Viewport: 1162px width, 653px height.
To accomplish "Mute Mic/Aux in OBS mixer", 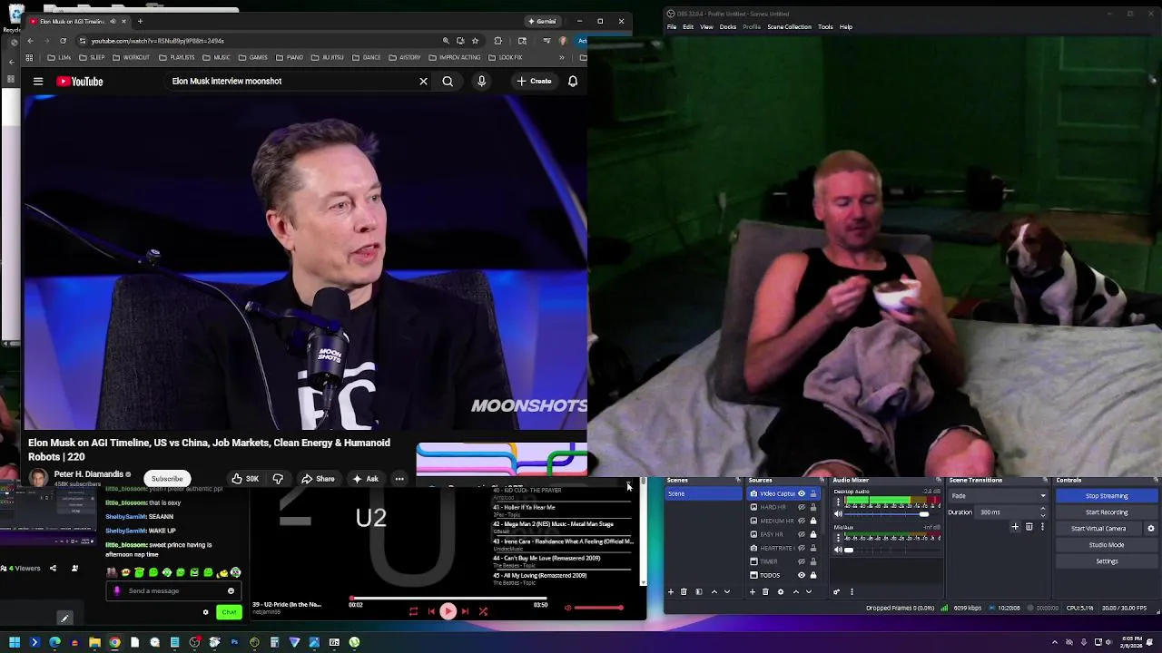I will coord(838,550).
